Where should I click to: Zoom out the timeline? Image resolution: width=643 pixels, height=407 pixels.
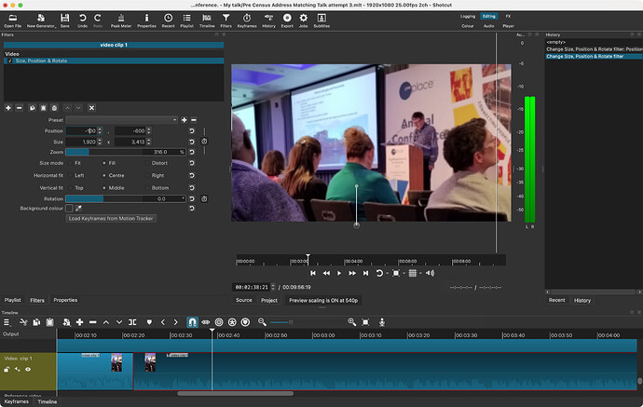click(262, 322)
